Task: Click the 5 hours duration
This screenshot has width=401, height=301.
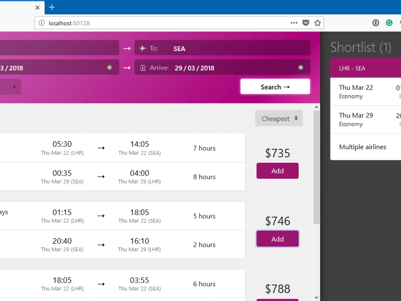Action: 205,216
